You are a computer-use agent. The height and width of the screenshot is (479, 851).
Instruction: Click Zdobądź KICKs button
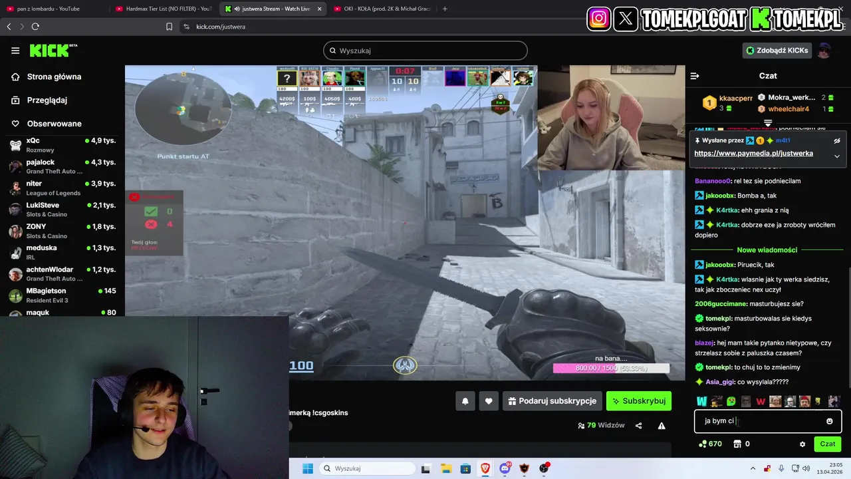777,51
